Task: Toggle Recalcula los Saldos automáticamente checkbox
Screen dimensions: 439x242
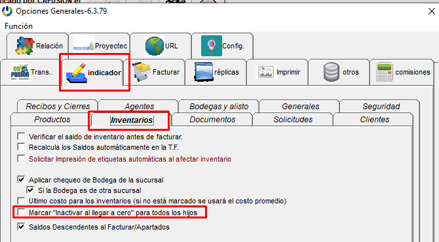Action: 21,147
